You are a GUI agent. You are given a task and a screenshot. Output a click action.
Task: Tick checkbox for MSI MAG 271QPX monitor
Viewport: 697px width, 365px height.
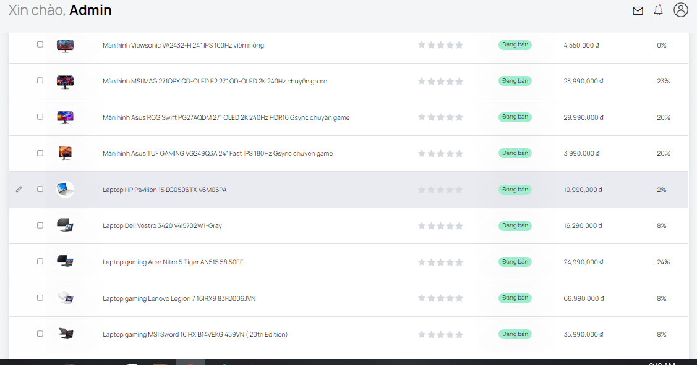click(x=40, y=80)
